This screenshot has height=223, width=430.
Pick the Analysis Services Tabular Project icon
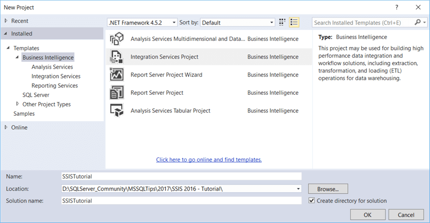117,111
